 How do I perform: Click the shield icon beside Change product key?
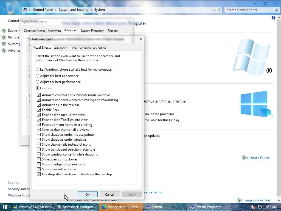239,200
